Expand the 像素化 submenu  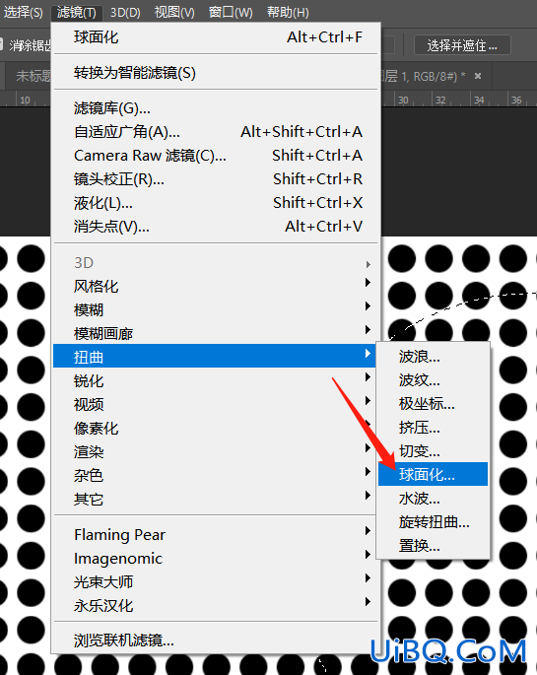(215, 429)
